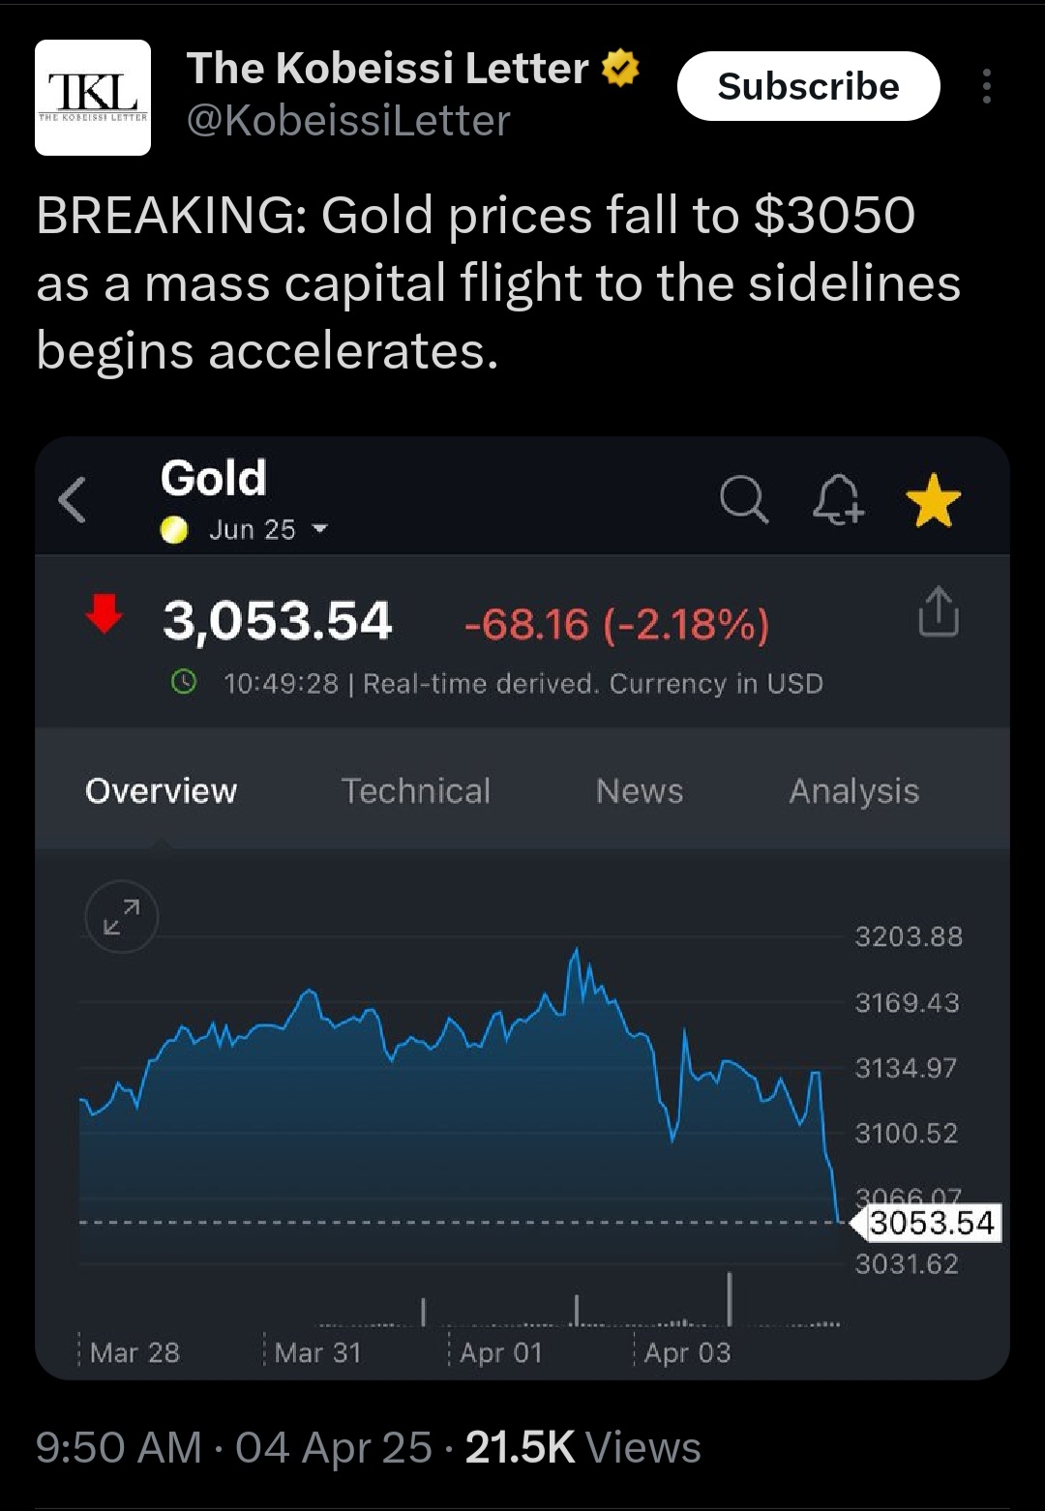Screen dimensions: 1045x1511
Task: Share the Gold quote via the share icon
Action: pos(938,611)
